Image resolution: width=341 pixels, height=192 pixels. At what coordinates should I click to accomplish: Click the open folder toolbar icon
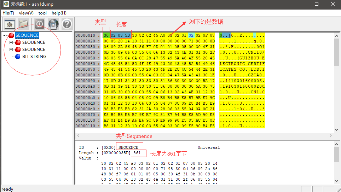coord(24,24)
